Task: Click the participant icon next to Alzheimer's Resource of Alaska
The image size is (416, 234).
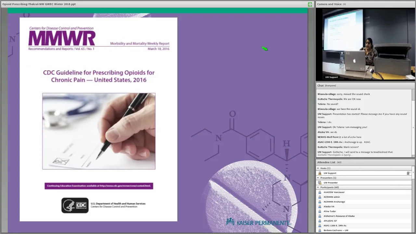Action: pos(320,216)
